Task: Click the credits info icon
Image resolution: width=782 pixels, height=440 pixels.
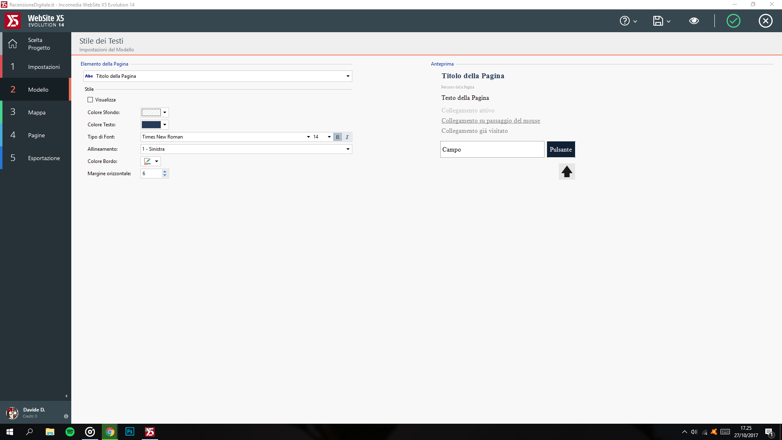Action: (x=66, y=416)
